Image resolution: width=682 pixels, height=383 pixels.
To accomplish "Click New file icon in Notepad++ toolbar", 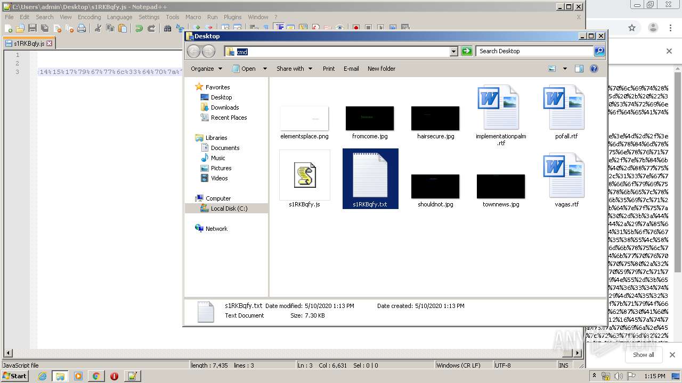I will (x=7, y=28).
